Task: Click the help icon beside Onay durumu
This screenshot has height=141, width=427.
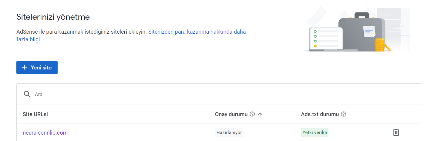Action: [x=252, y=114]
